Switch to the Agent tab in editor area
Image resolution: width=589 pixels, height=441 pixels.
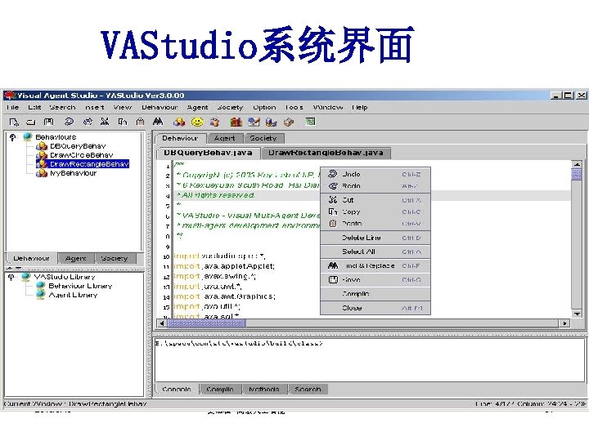coord(225,138)
